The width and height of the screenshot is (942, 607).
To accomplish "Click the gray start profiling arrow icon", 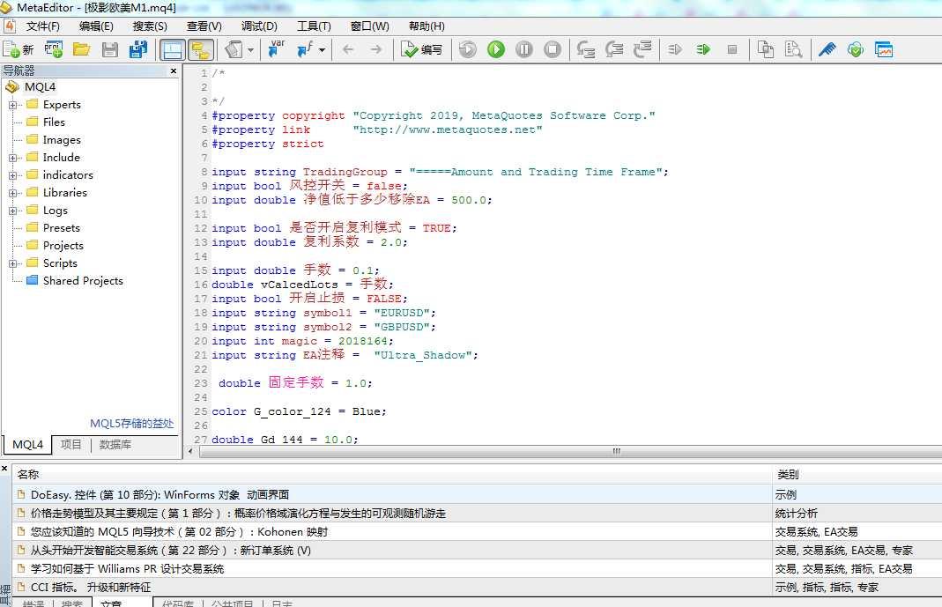I will point(675,49).
